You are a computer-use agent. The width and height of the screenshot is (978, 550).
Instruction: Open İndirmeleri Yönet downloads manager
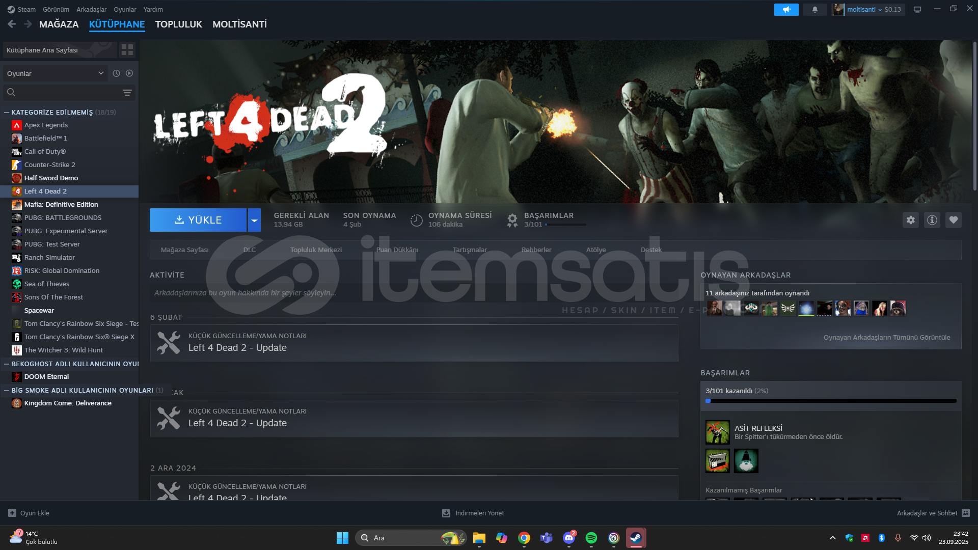pos(473,513)
